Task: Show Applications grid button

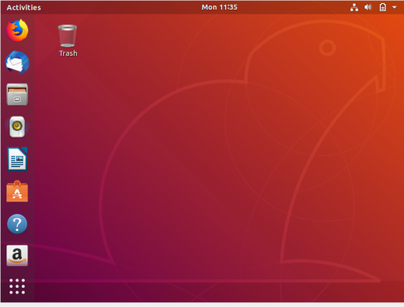Action: (17, 286)
